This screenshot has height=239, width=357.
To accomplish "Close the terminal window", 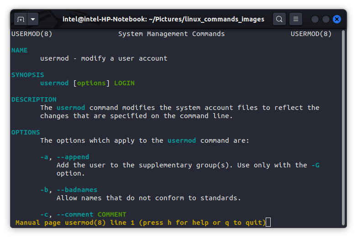I will point(337,19).
